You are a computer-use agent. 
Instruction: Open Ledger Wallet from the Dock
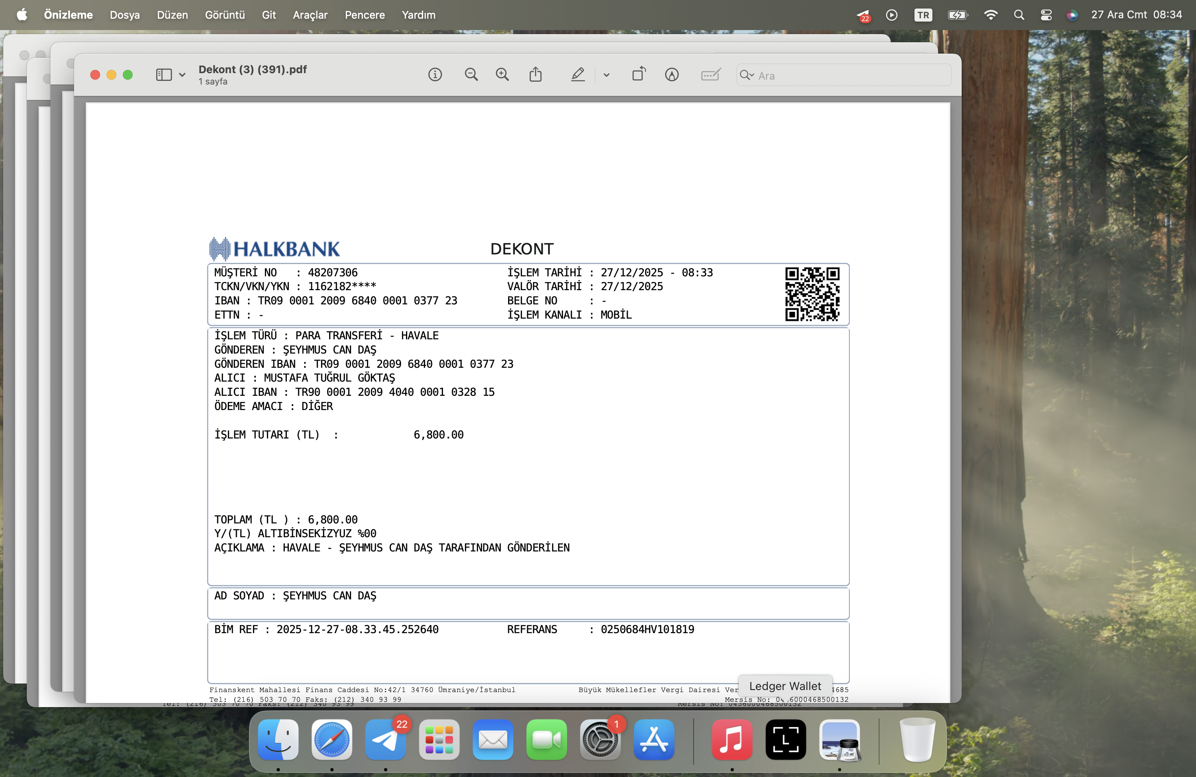pos(786,739)
